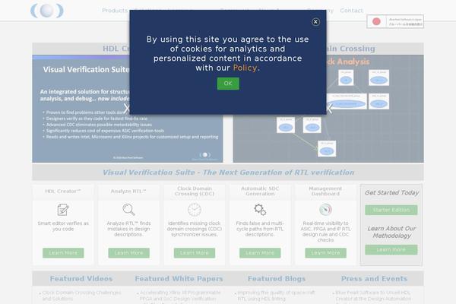Open Accelerating Xilinx All Programmable white paper
The image size is (456, 304).
(180, 296)
